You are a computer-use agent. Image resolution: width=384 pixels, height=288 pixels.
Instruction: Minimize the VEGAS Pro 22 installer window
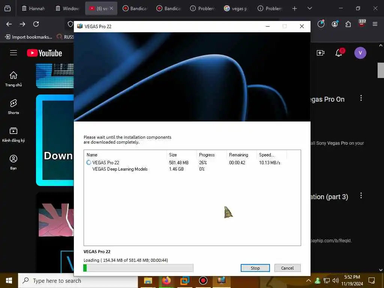click(268, 26)
